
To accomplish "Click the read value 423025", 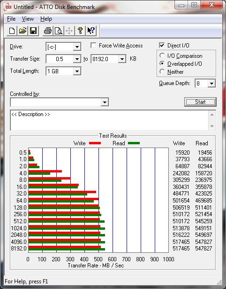I will [204, 194].
